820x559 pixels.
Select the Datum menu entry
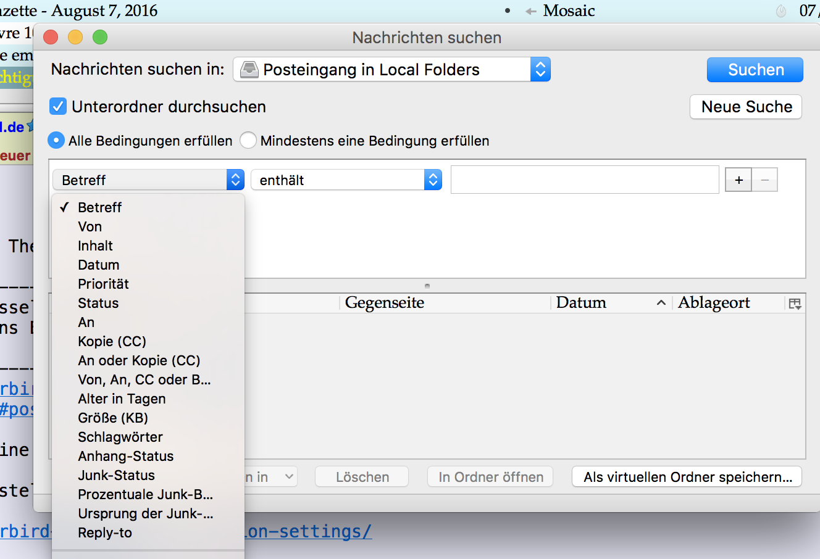pyautogui.click(x=148, y=265)
